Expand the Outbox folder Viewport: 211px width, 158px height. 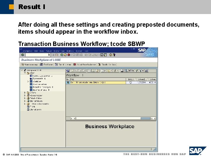pyautogui.click(x=25, y=92)
